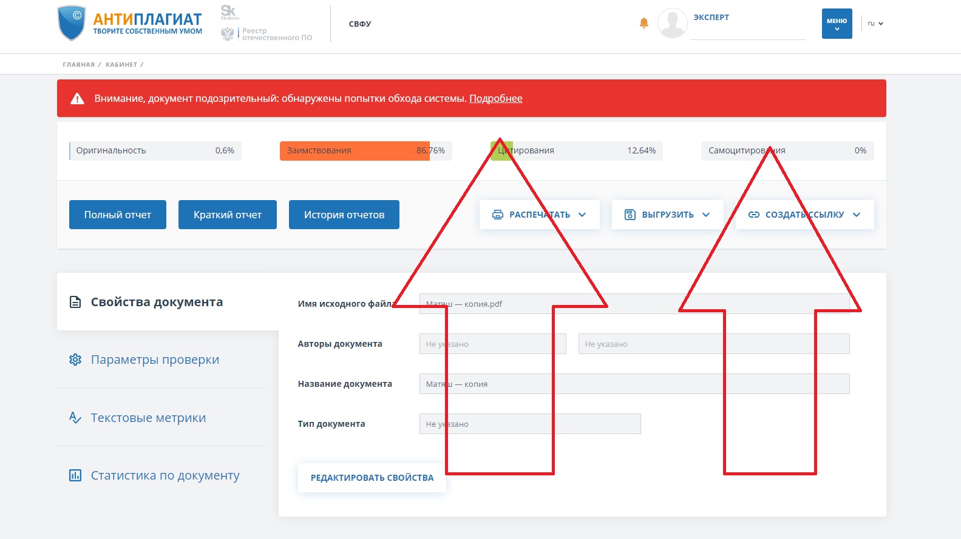Expand the РАСПЕЧАТАТЬ dropdown arrow
The height and width of the screenshot is (539, 961).
click(x=582, y=215)
